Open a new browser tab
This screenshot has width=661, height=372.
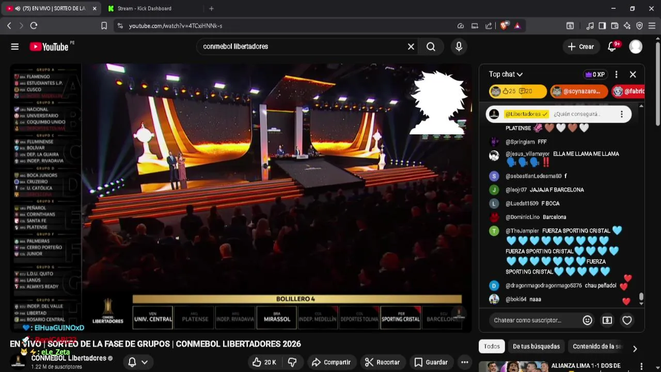(211, 8)
